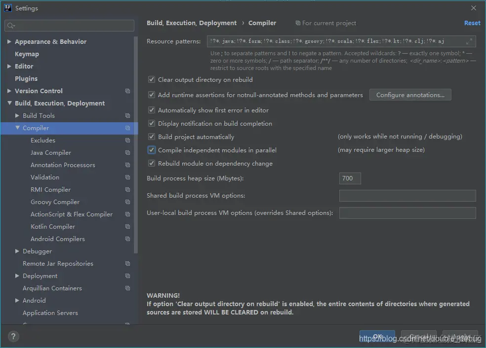
Task: Uncheck Clear output directory on rebuild
Action: pyautogui.click(x=152, y=79)
